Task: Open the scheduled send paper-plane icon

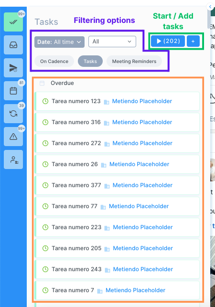Action: [13, 68]
